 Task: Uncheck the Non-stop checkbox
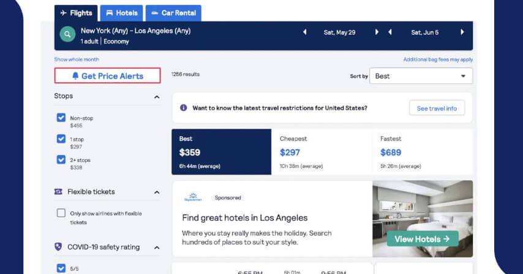(x=61, y=118)
